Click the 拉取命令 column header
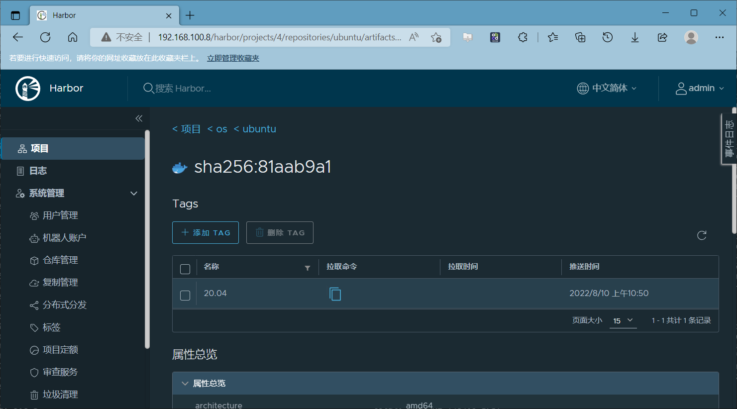This screenshot has width=737, height=409. [x=342, y=267]
